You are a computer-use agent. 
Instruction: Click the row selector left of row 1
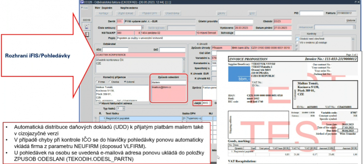pos(95,119)
